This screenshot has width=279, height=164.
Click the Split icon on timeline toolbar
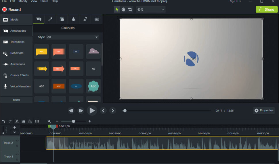[x=37, y=121]
